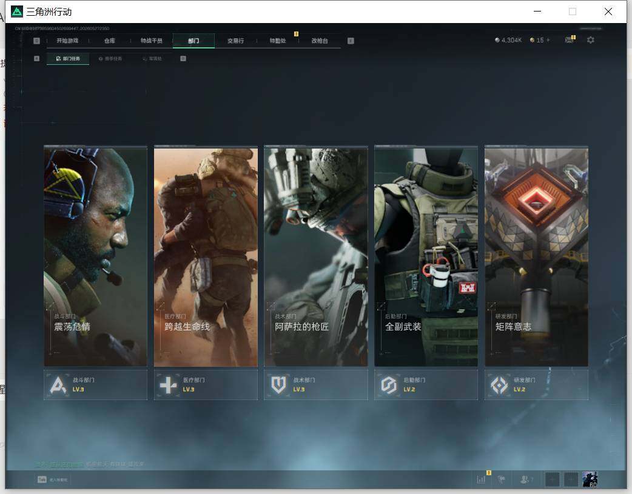
Task: Click the first empty squad slot plus
Action: tap(552, 479)
